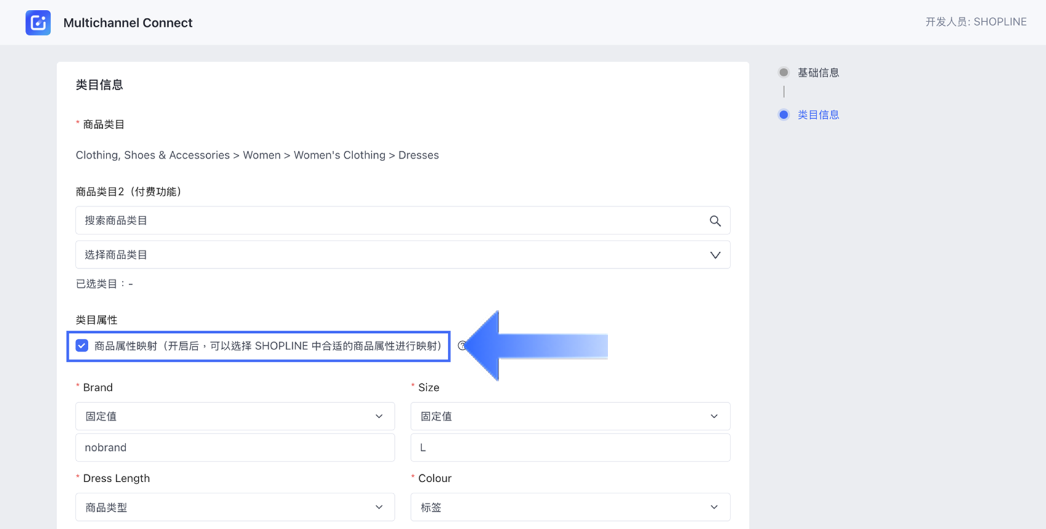This screenshot has height=529, width=1046.
Task: Go to 类目信息 section in side navigation
Action: point(818,115)
